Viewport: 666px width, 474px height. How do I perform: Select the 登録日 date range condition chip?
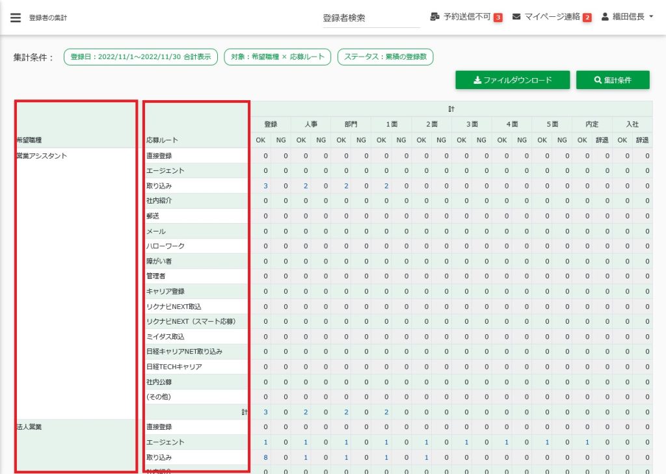click(x=140, y=57)
